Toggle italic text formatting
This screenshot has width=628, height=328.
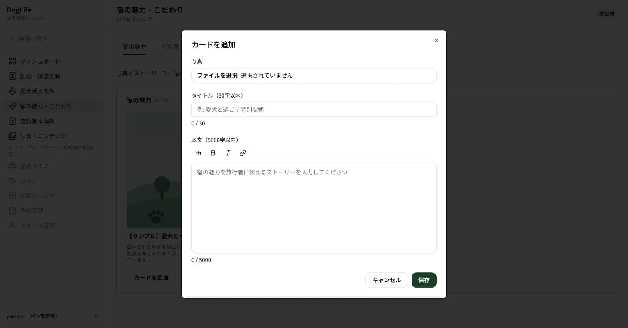(x=228, y=153)
